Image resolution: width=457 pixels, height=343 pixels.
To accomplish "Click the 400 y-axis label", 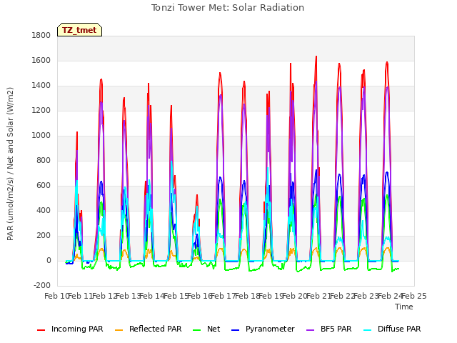I will click(44, 211).
